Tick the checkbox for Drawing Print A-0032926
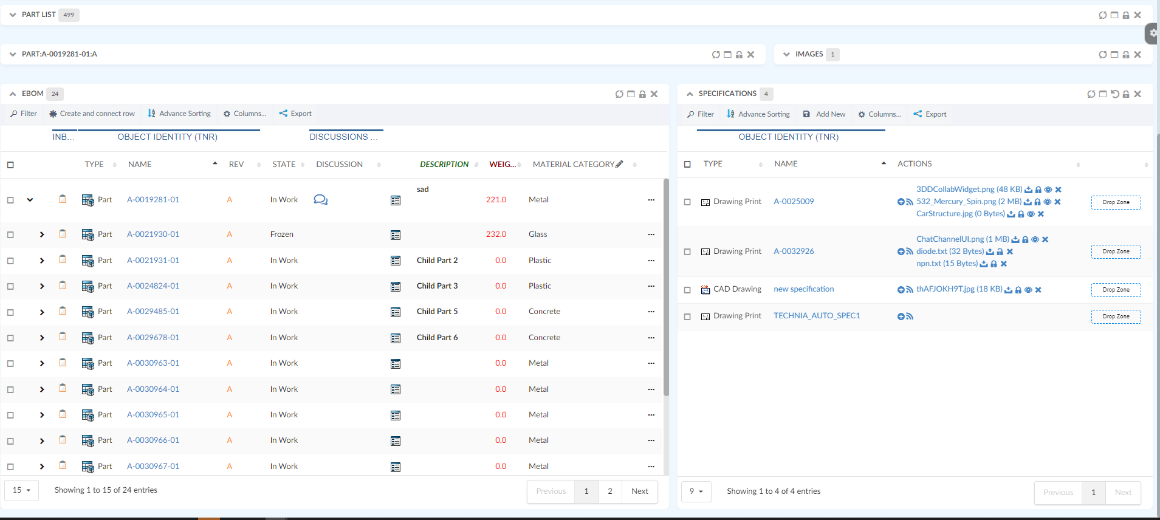 687,251
